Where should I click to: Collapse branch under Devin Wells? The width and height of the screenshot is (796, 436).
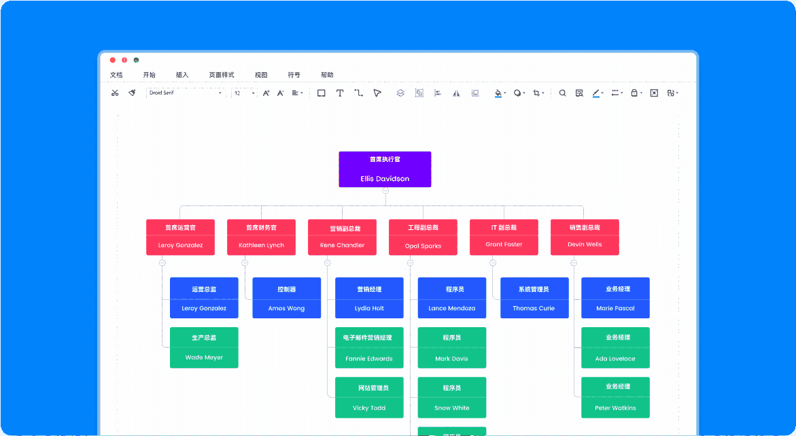coord(574,263)
